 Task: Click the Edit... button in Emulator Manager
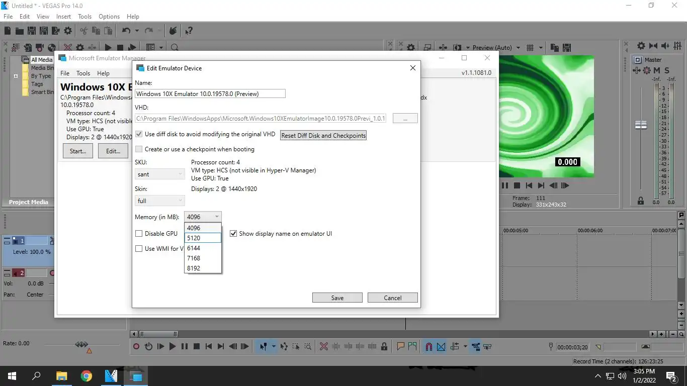(x=113, y=151)
